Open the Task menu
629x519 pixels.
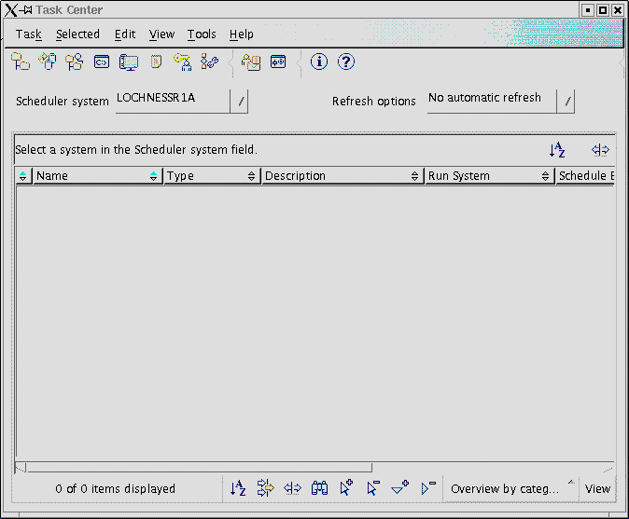point(29,34)
